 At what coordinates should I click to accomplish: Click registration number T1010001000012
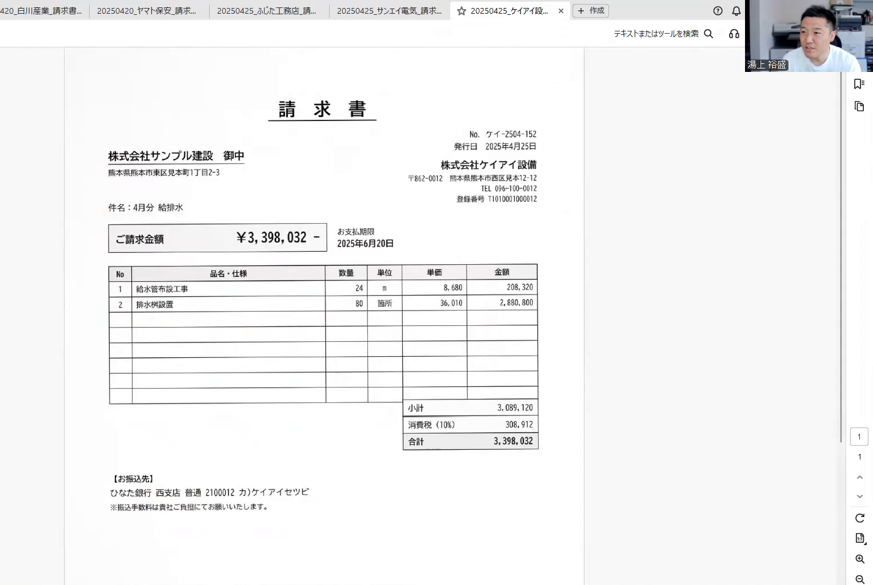512,199
